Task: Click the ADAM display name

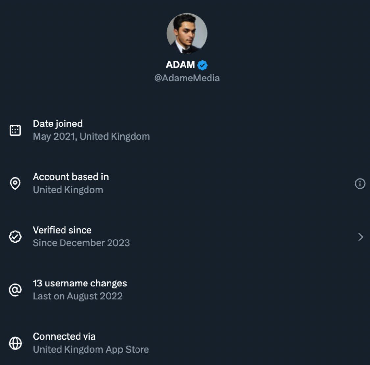Action: (180, 65)
